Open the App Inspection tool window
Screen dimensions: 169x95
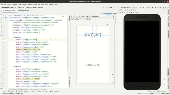point(54,91)
